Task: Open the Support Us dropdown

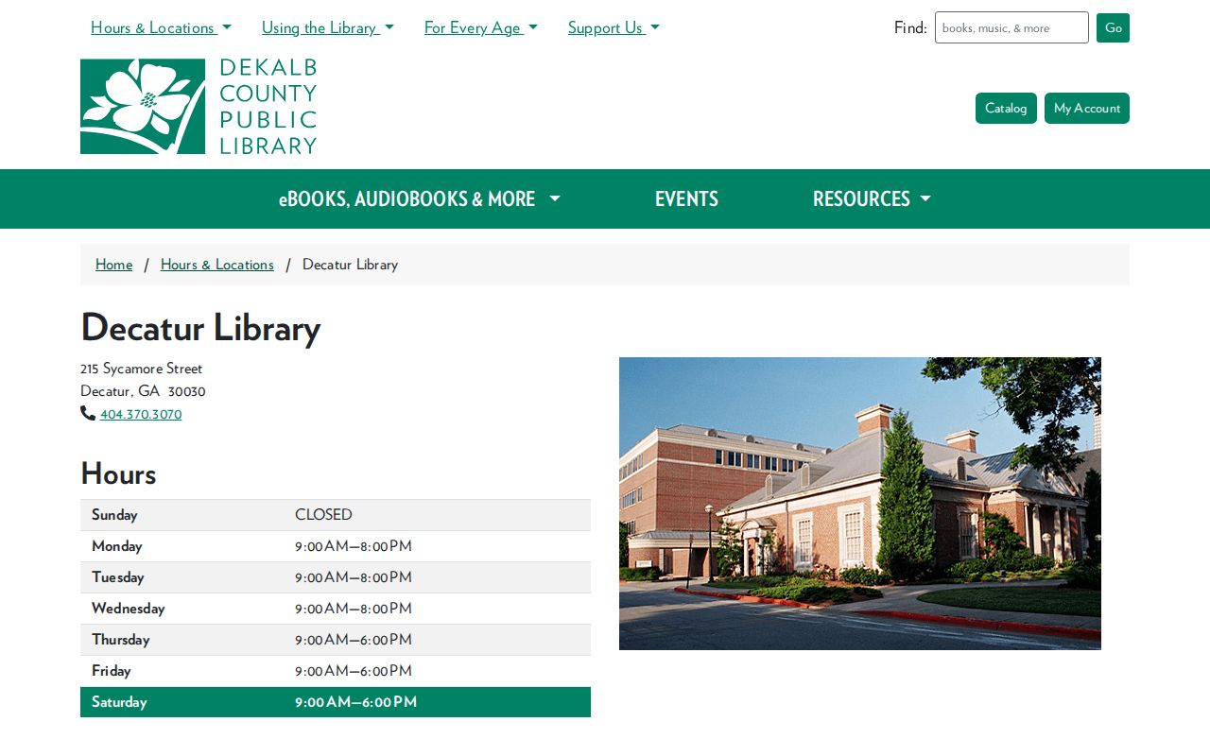Action: click(614, 27)
